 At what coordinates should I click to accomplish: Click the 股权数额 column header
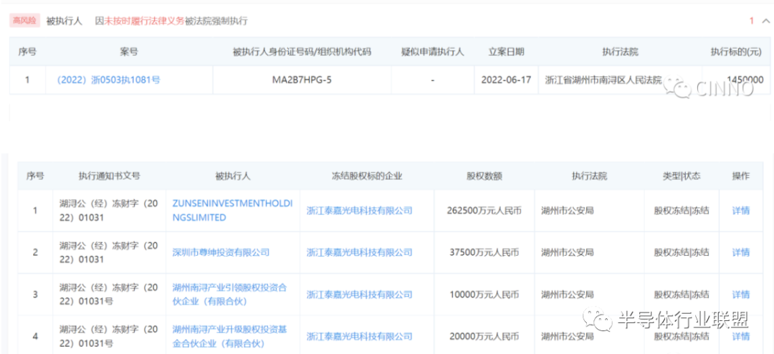click(484, 176)
